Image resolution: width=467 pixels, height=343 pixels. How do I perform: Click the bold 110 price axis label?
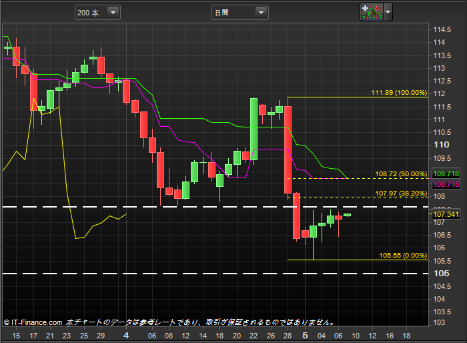click(442, 145)
